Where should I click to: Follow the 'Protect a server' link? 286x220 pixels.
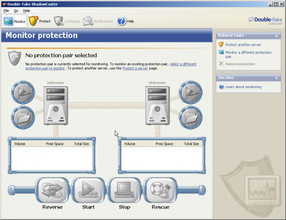(x=135, y=69)
